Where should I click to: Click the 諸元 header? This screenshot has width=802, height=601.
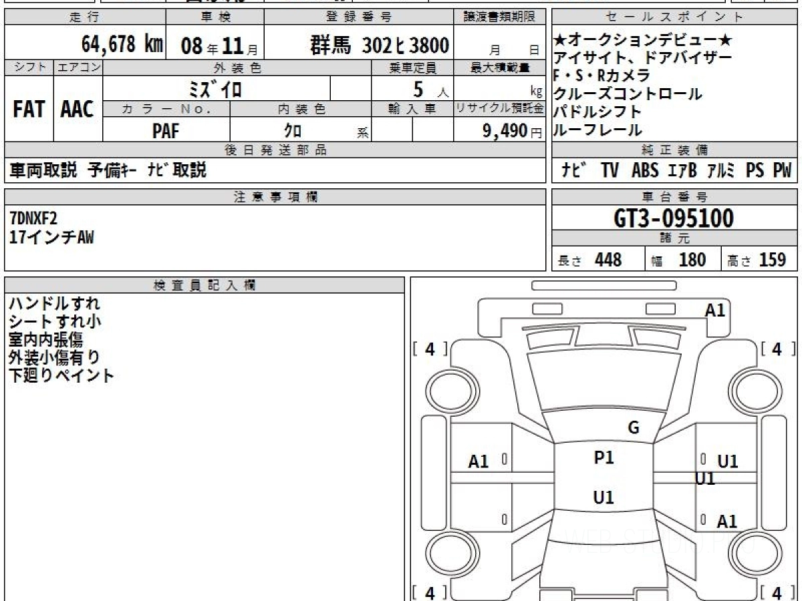click(x=675, y=238)
